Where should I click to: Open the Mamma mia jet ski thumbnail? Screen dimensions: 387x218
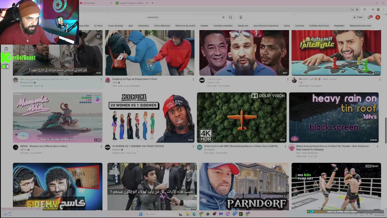57,117
